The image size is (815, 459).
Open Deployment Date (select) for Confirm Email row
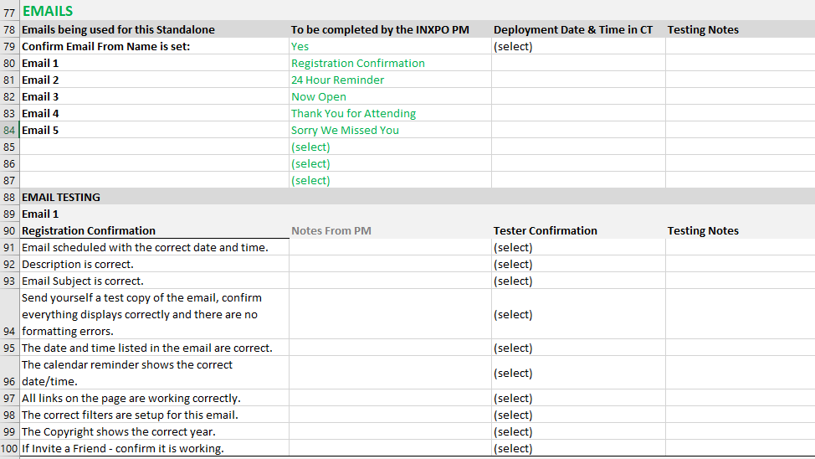click(x=513, y=46)
